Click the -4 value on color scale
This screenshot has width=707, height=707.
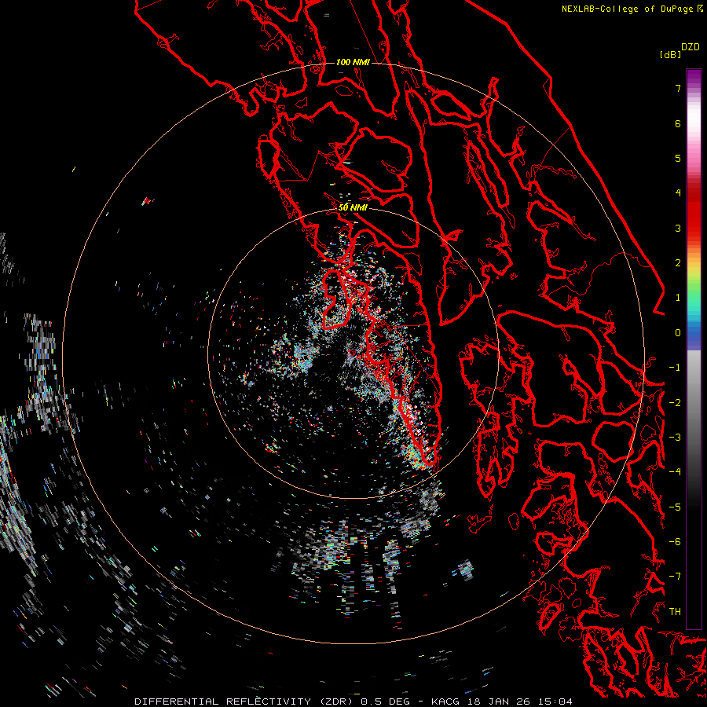(675, 472)
